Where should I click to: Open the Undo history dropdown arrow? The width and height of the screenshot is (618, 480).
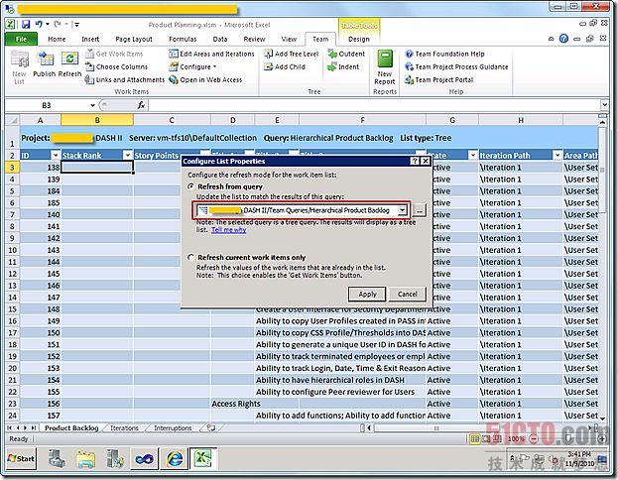pos(48,25)
